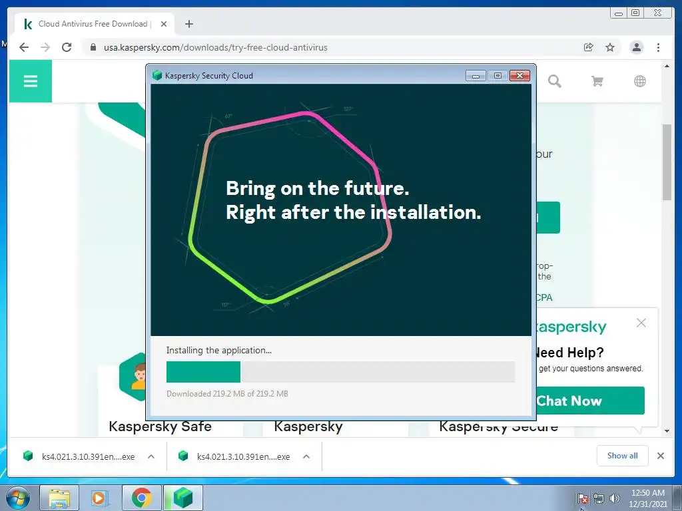Click the share page icon in address bar
The image size is (682, 511).
click(589, 47)
